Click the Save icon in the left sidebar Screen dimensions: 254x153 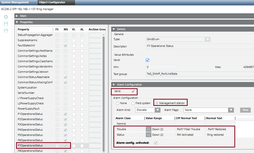point(6,24)
